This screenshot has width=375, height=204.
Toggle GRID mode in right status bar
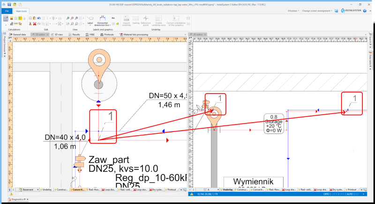[x=342, y=194]
